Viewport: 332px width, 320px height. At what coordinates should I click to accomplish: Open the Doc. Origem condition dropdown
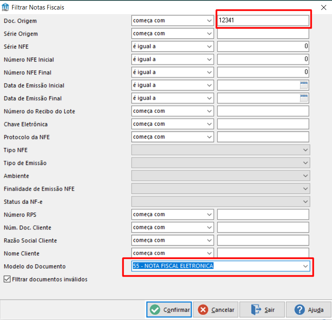tap(172, 21)
